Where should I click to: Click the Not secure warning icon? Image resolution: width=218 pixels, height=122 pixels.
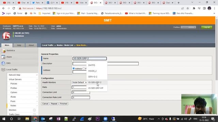(x=20, y=8)
